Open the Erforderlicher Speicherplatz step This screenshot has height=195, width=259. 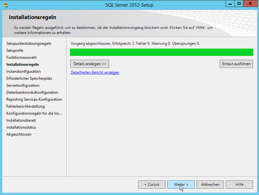click(x=29, y=78)
